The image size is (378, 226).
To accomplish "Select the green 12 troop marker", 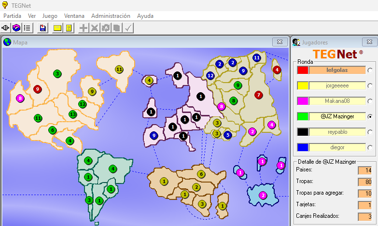I will [83, 104].
